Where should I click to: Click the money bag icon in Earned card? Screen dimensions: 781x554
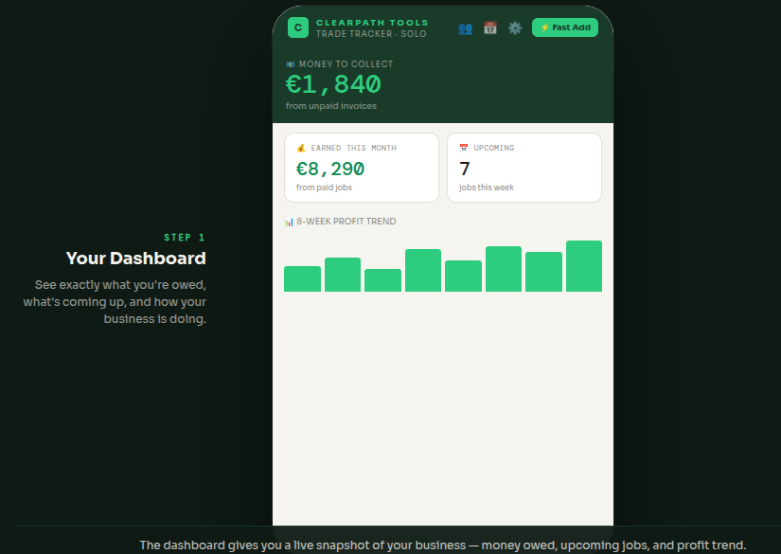coord(301,148)
